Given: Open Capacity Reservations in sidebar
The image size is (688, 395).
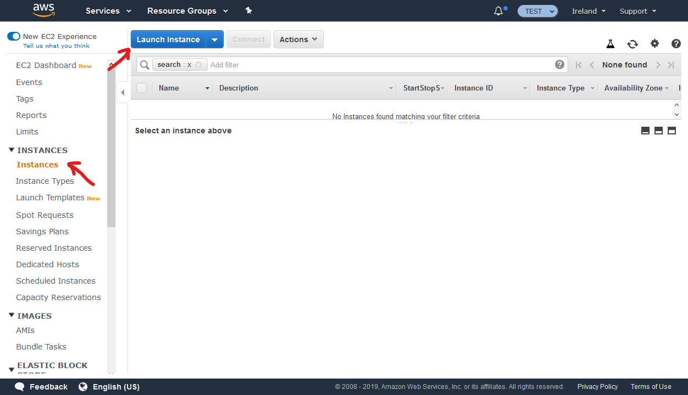Looking at the screenshot, I should pyautogui.click(x=58, y=297).
